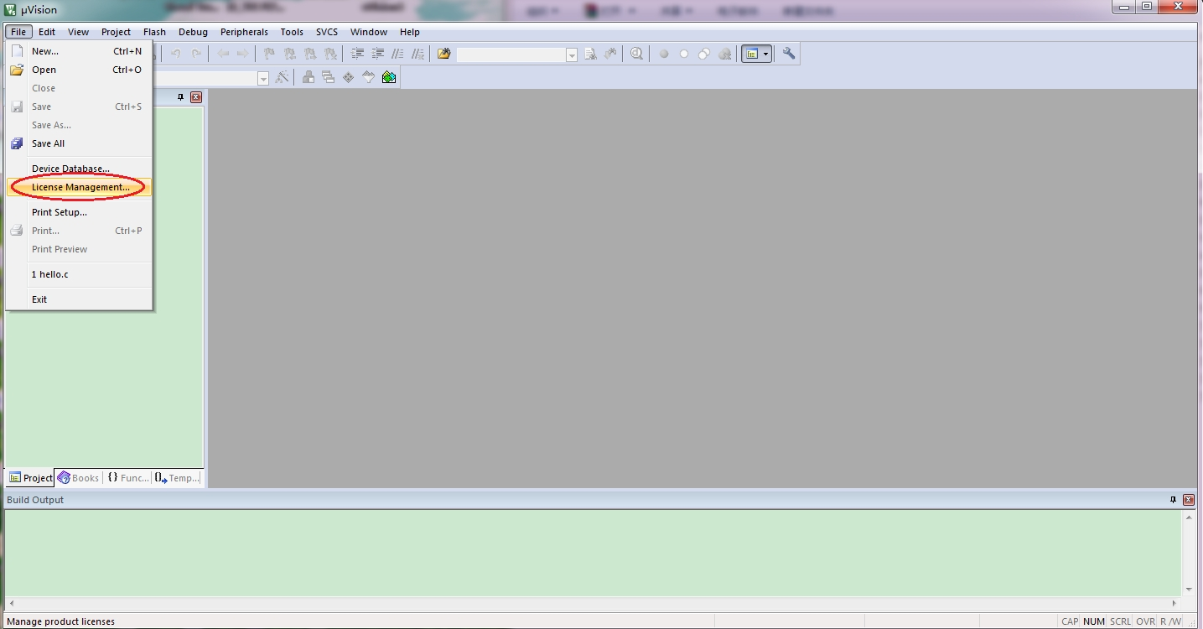Click the Manage Run-Time Environment diamond icon
The width and height of the screenshot is (1203, 629).
point(349,77)
